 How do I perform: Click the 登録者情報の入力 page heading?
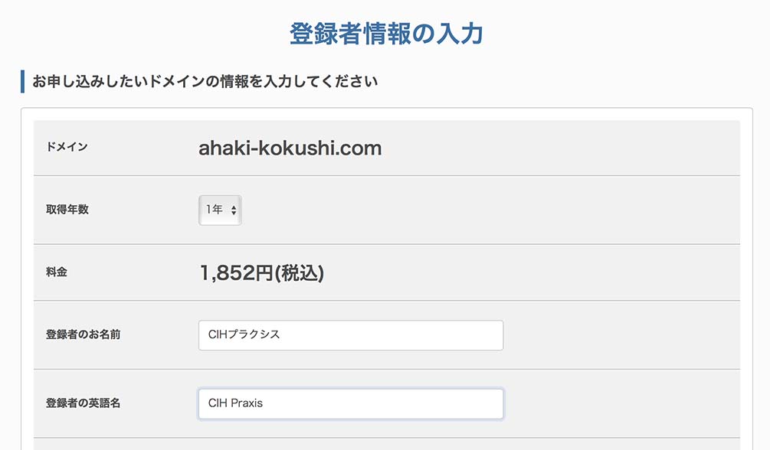pos(385,34)
